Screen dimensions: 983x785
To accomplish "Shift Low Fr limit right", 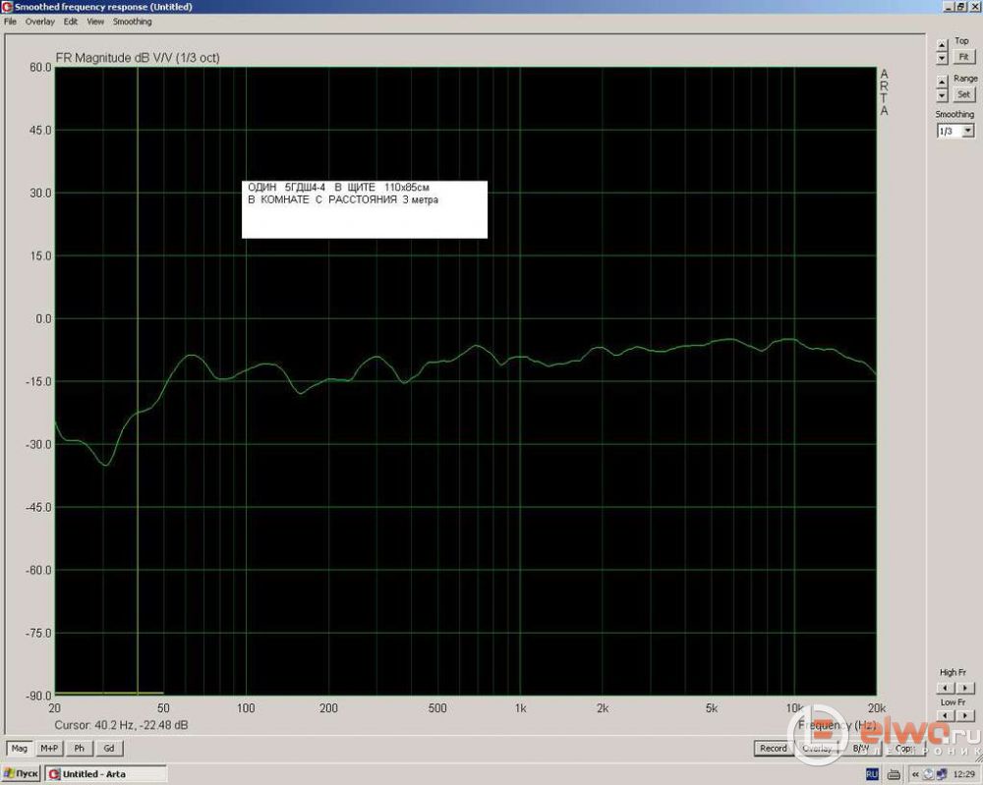I will (964, 716).
